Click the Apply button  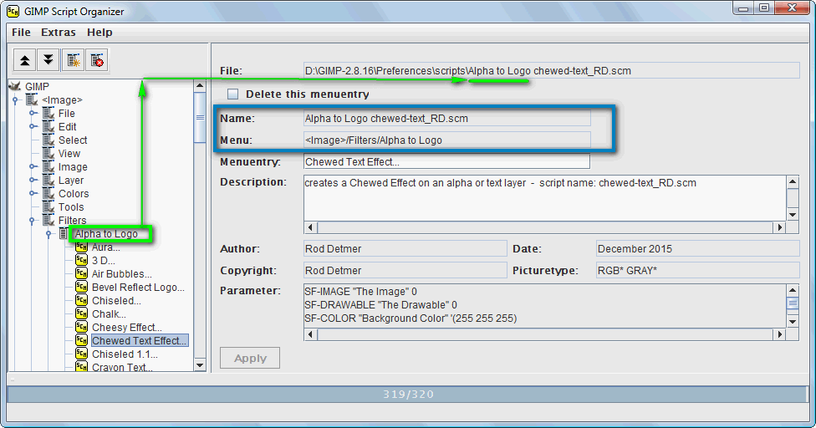tap(250, 358)
